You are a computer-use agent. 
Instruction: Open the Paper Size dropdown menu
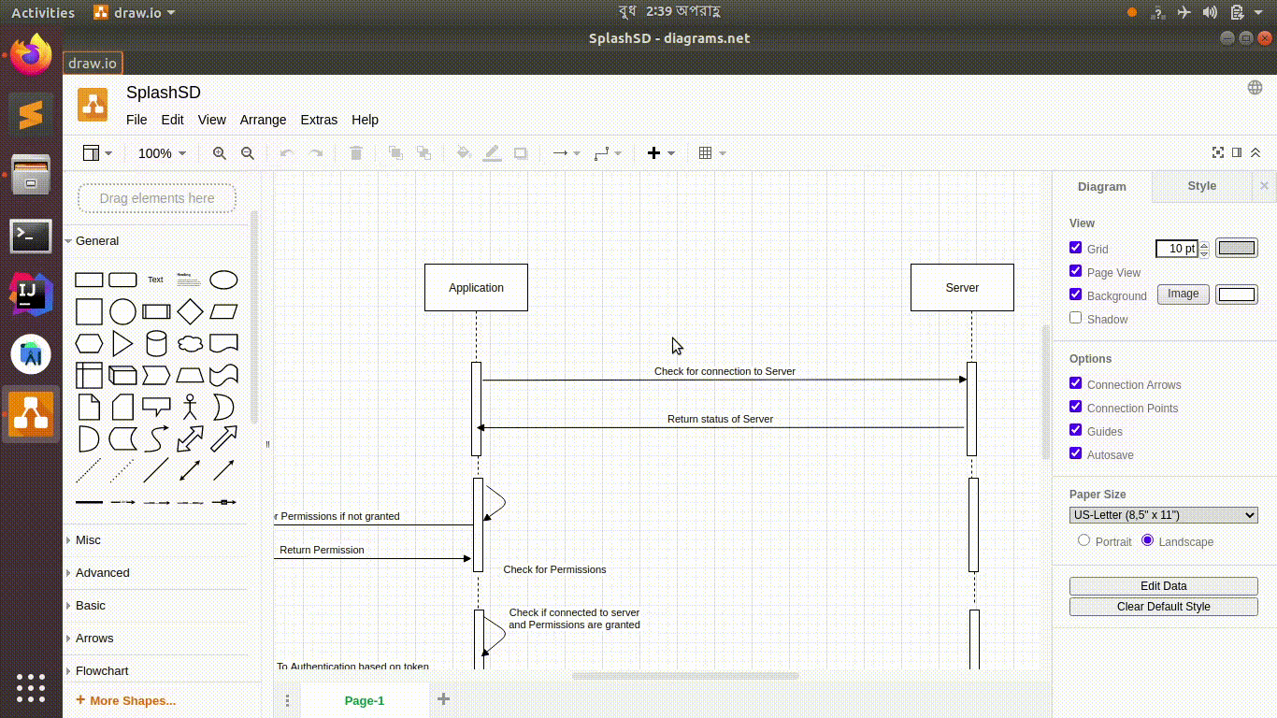pyautogui.click(x=1163, y=514)
